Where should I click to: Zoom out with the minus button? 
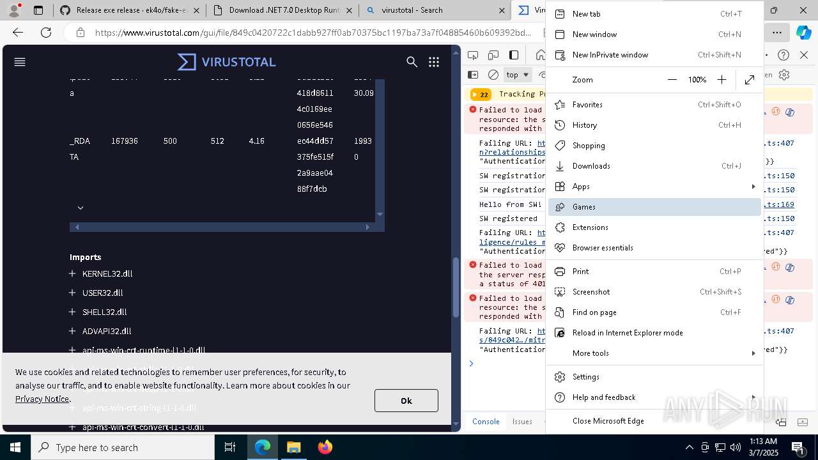pos(672,80)
